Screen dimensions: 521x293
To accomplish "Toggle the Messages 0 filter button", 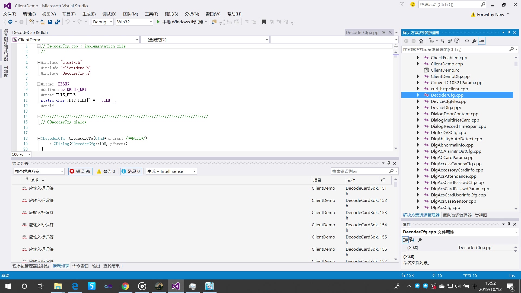I will click(131, 171).
